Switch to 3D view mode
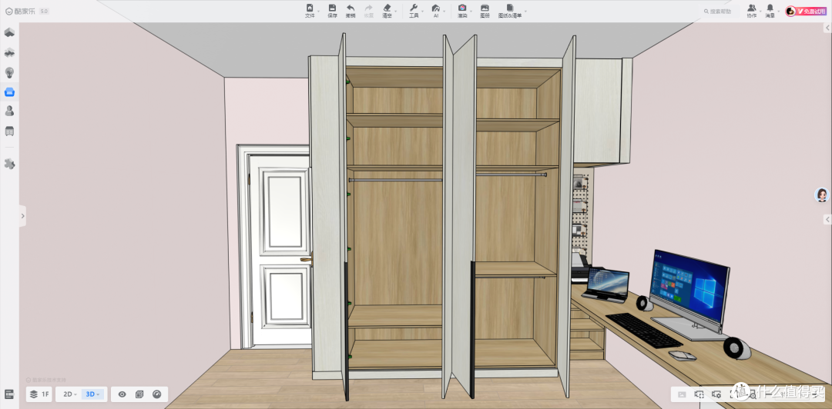Screen dimensions: 832x409 [x=93, y=394]
